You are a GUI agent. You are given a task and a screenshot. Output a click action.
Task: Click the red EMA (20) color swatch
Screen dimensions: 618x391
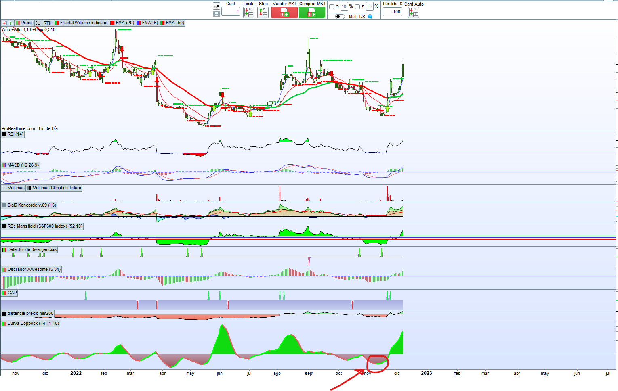click(x=112, y=23)
